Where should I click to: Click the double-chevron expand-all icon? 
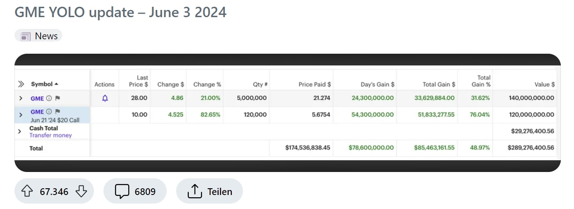[x=21, y=84]
